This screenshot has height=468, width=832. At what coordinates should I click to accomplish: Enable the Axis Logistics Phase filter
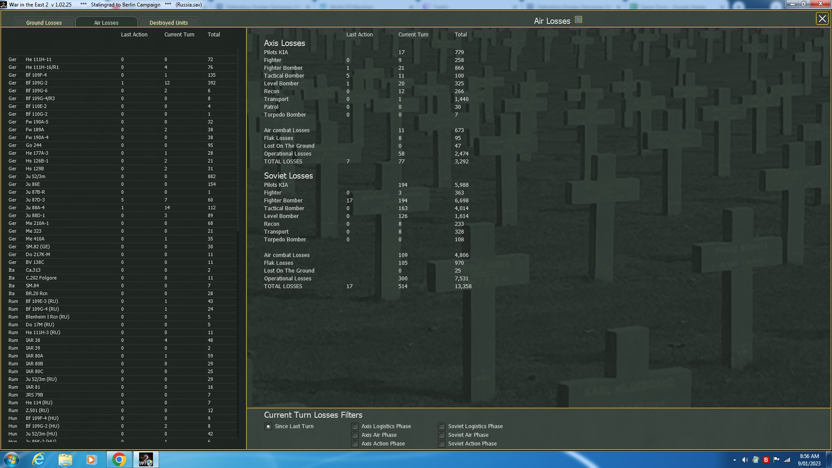355,426
